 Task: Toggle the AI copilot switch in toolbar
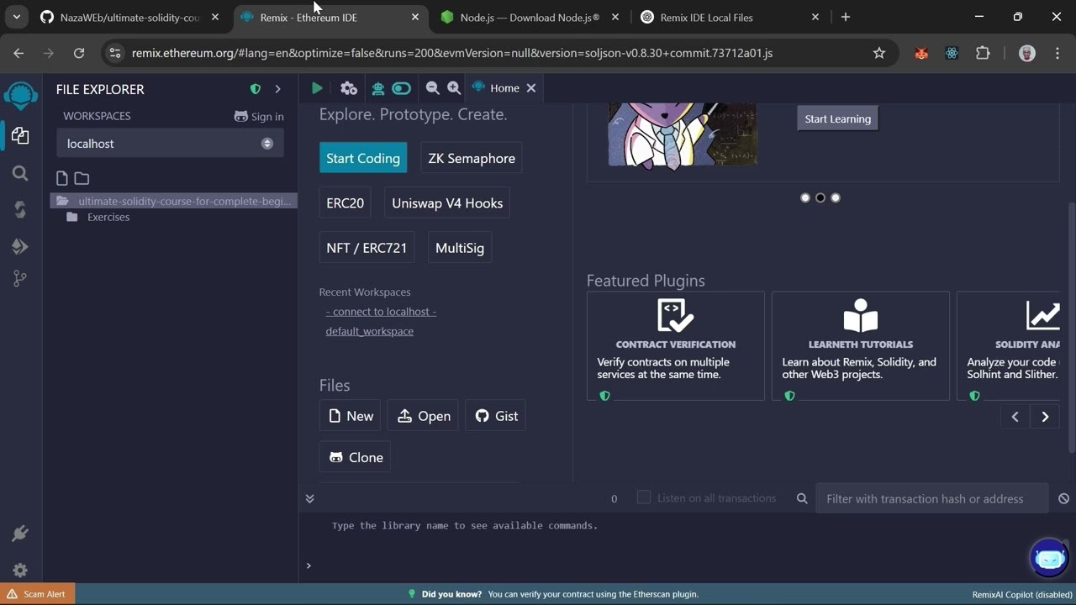click(x=402, y=88)
